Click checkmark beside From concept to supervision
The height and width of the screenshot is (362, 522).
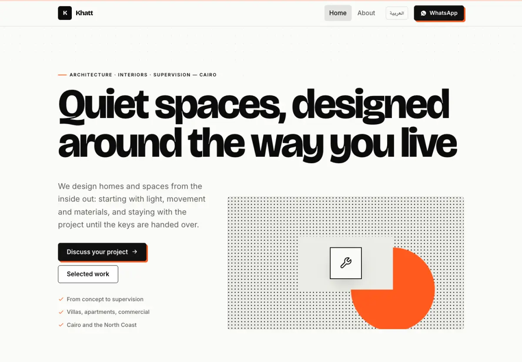[x=61, y=299]
